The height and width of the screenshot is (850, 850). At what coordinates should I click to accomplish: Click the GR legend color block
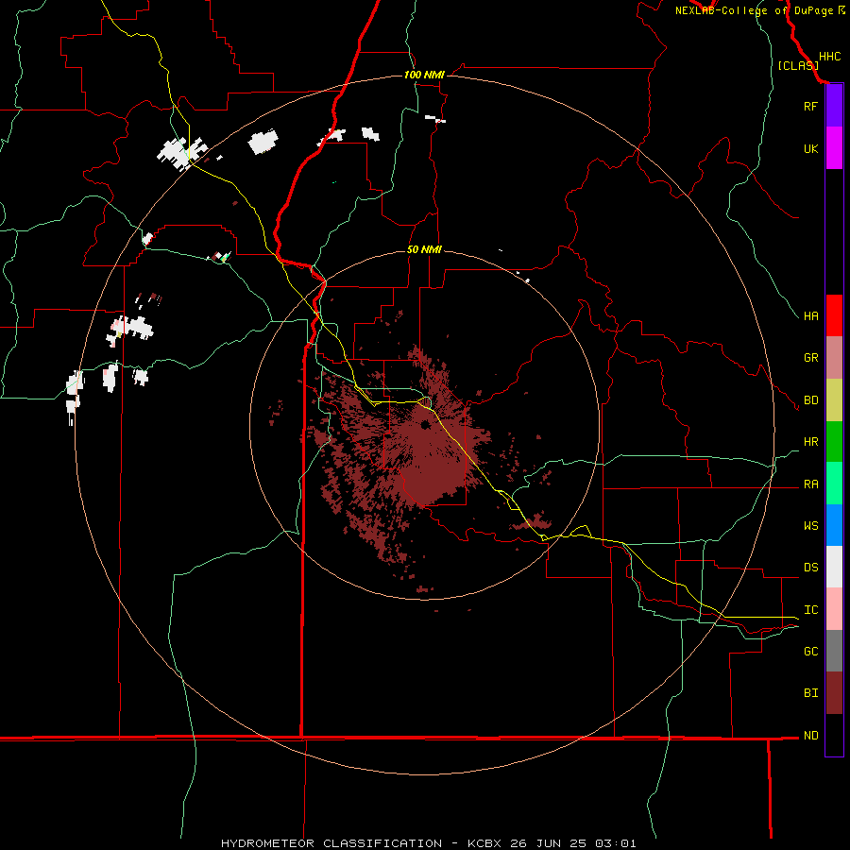834,358
